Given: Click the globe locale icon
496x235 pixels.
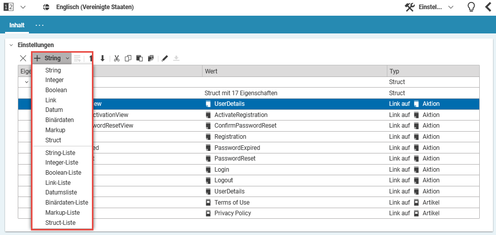Looking at the screenshot, I should pos(47,8).
